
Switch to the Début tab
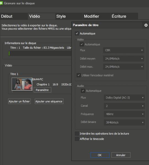(14, 16)
